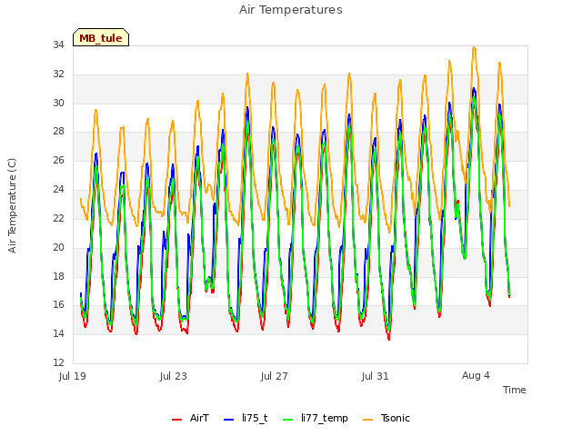Click the 12 y-axis tick label
Viewport: 582px width, 436px height.
click(x=58, y=362)
